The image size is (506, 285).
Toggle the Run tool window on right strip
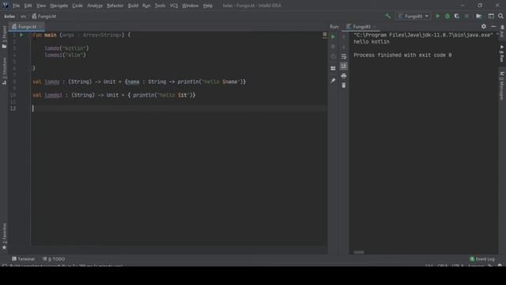coord(502,54)
